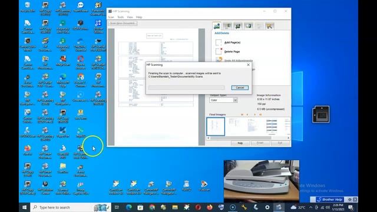Click the thumbnail strip left scroll arrow

click(x=208, y=138)
